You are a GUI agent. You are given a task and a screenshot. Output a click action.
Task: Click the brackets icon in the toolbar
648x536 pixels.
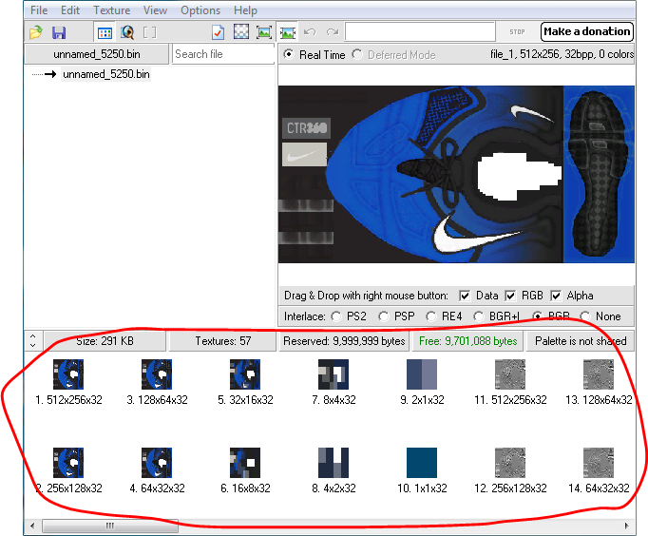pos(149,32)
